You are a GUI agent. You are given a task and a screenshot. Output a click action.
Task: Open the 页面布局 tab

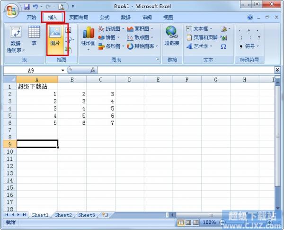(79, 18)
